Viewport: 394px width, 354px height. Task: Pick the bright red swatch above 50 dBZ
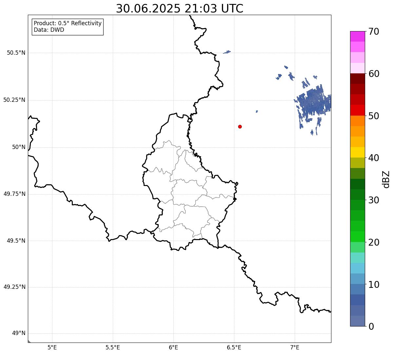point(358,110)
